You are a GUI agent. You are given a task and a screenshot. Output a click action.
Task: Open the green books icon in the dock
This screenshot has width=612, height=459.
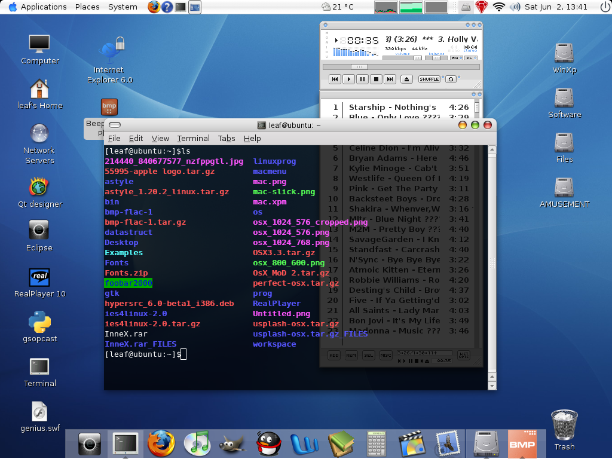click(341, 443)
